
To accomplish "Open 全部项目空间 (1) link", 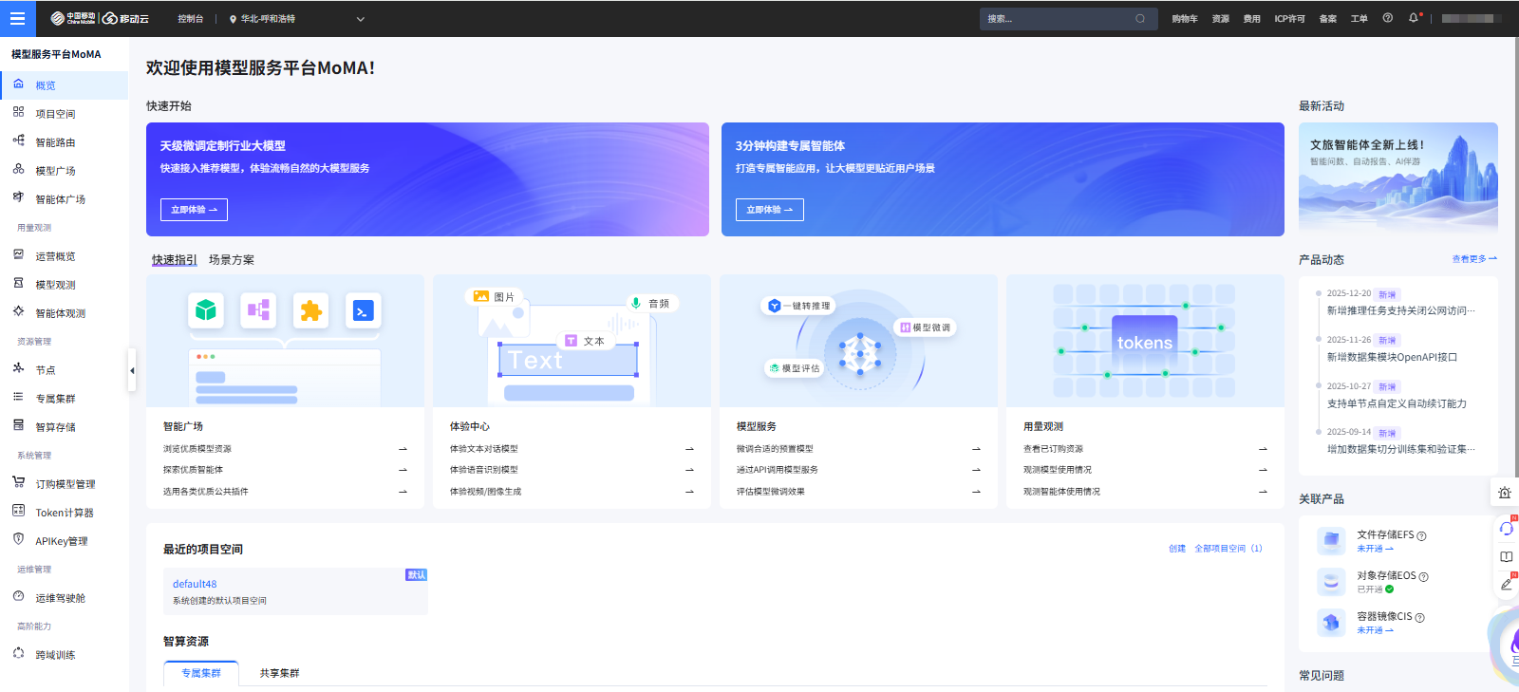I will pos(1228,549).
